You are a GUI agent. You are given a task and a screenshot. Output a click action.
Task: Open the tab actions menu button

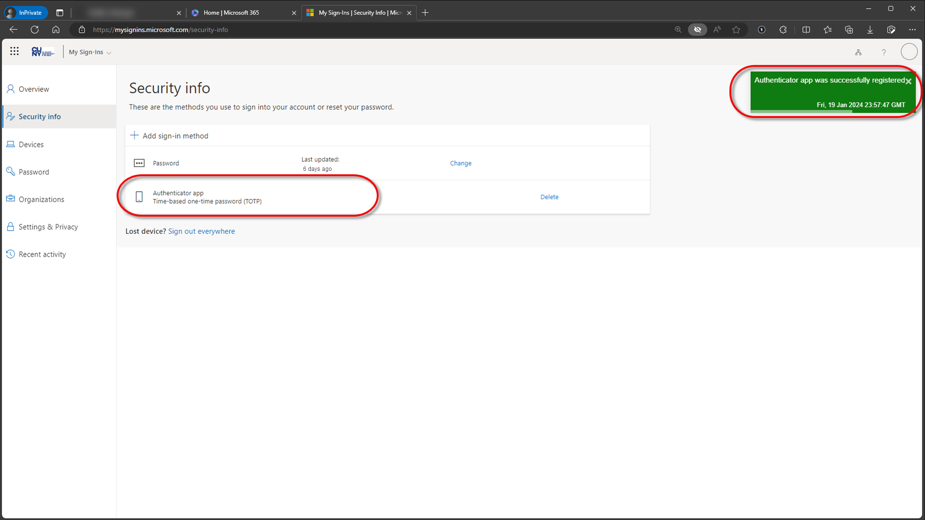(60, 13)
